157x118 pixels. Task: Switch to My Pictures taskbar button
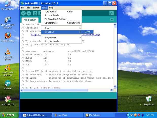[99, 115]
